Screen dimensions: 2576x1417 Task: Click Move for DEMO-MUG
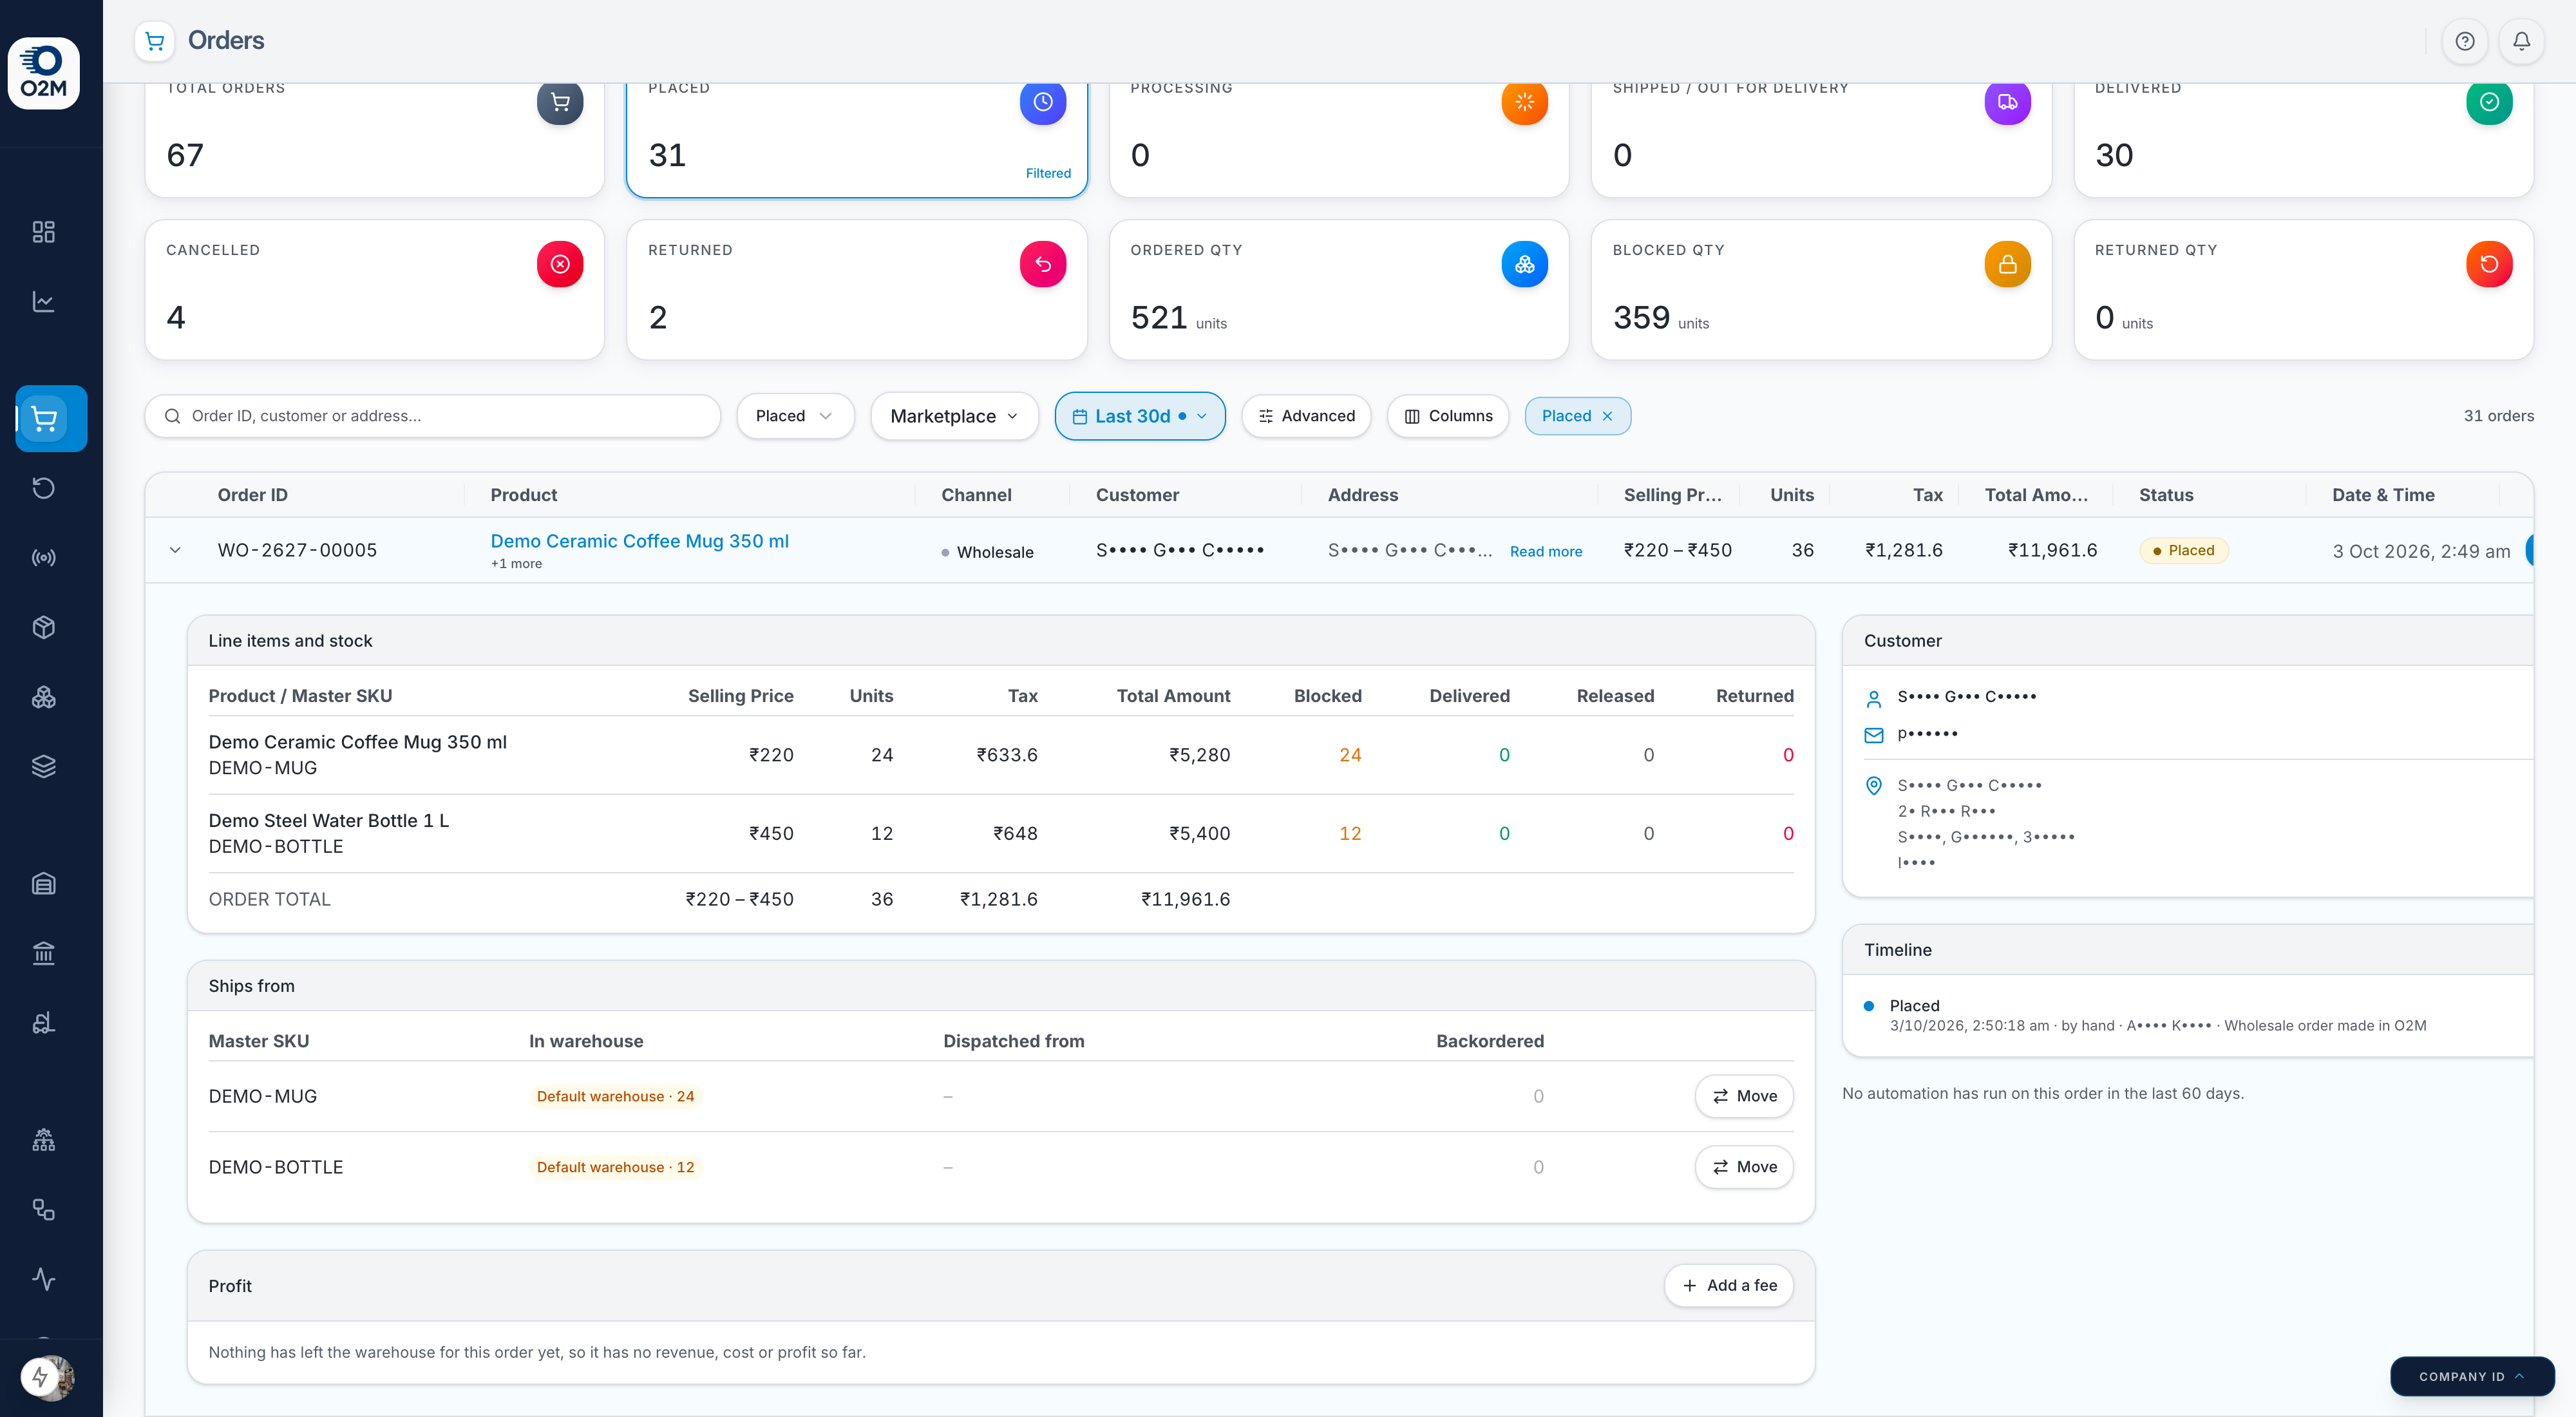[1744, 1096]
